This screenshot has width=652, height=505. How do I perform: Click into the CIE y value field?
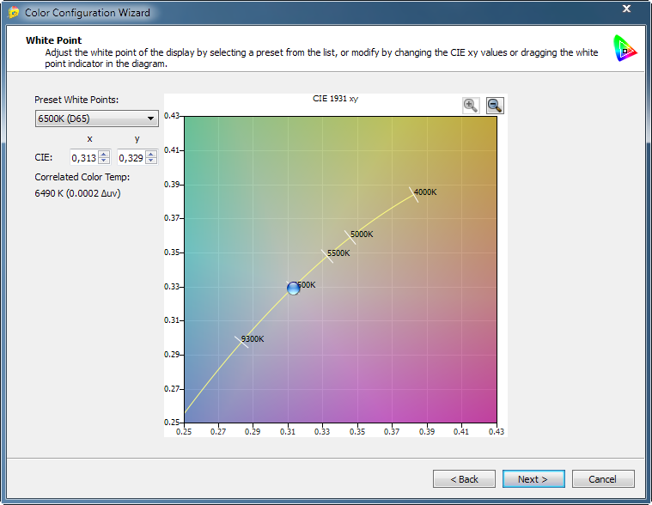pyautogui.click(x=131, y=157)
